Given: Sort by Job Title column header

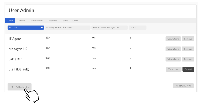Looking at the screenshot, I should [x=26, y=27].
